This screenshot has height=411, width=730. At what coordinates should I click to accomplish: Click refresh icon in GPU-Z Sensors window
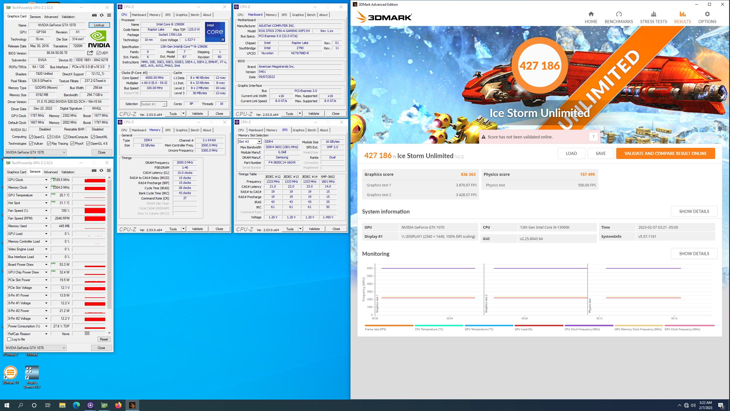101,171
